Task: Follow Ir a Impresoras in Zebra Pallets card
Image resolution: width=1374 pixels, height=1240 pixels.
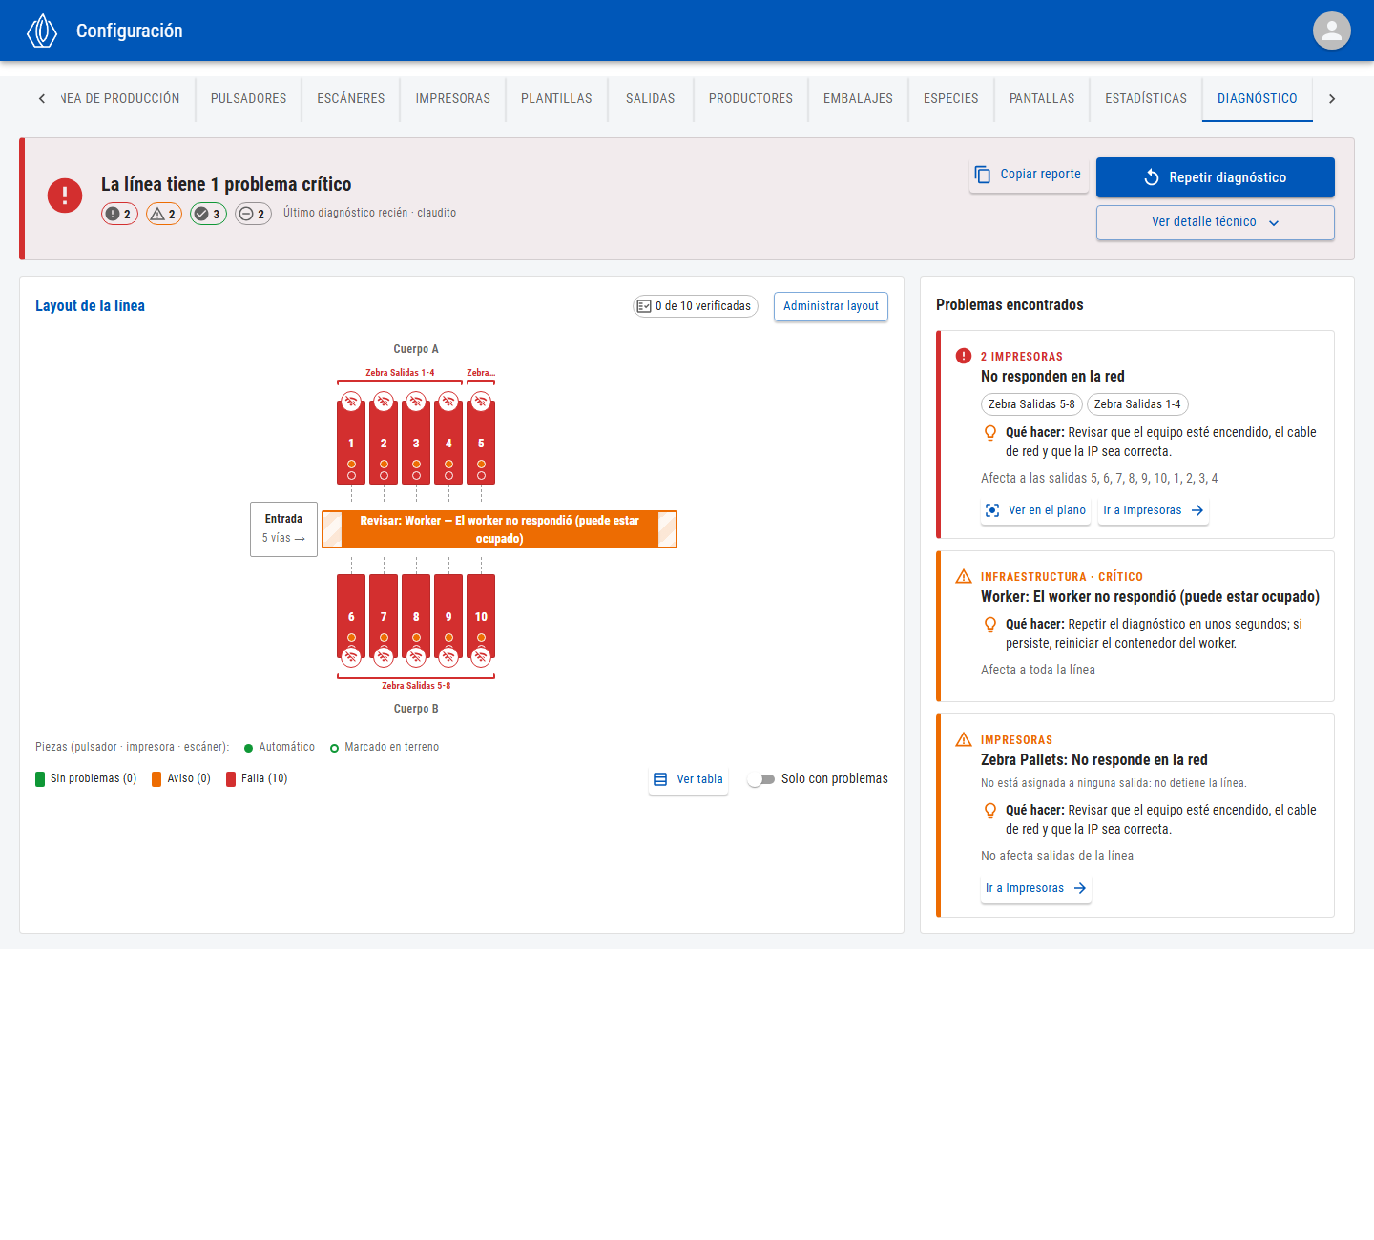Action: tap(1035, 888)
